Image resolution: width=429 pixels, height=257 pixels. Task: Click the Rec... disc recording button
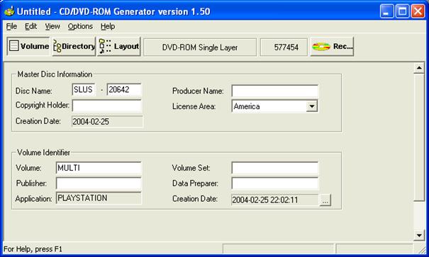[332, 47]
